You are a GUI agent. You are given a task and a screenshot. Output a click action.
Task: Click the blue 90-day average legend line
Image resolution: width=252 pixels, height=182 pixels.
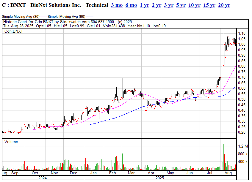coord(90,17)
